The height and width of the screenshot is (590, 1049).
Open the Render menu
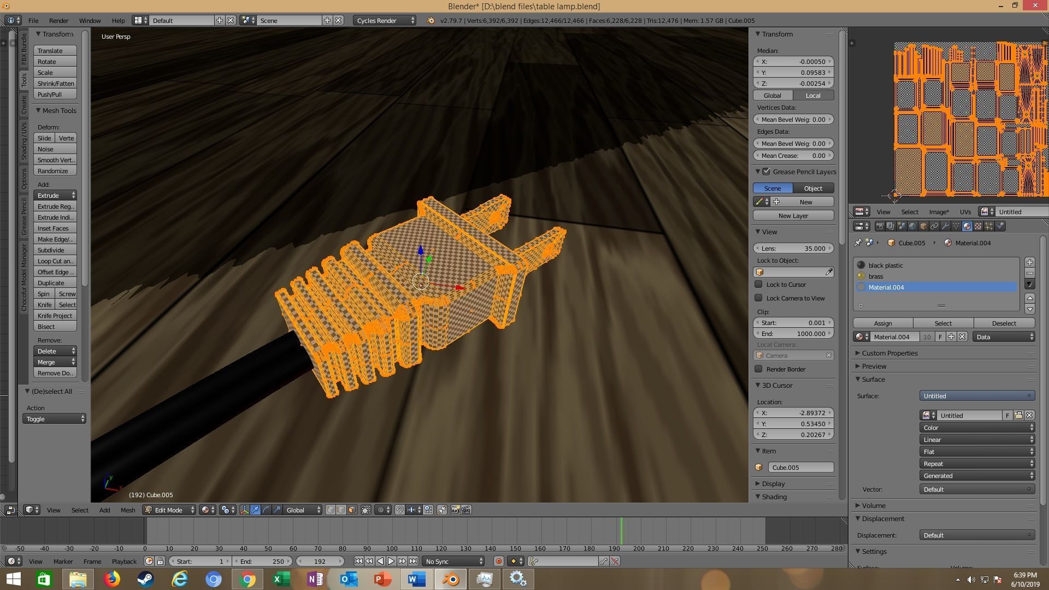(x=58, y=20)
